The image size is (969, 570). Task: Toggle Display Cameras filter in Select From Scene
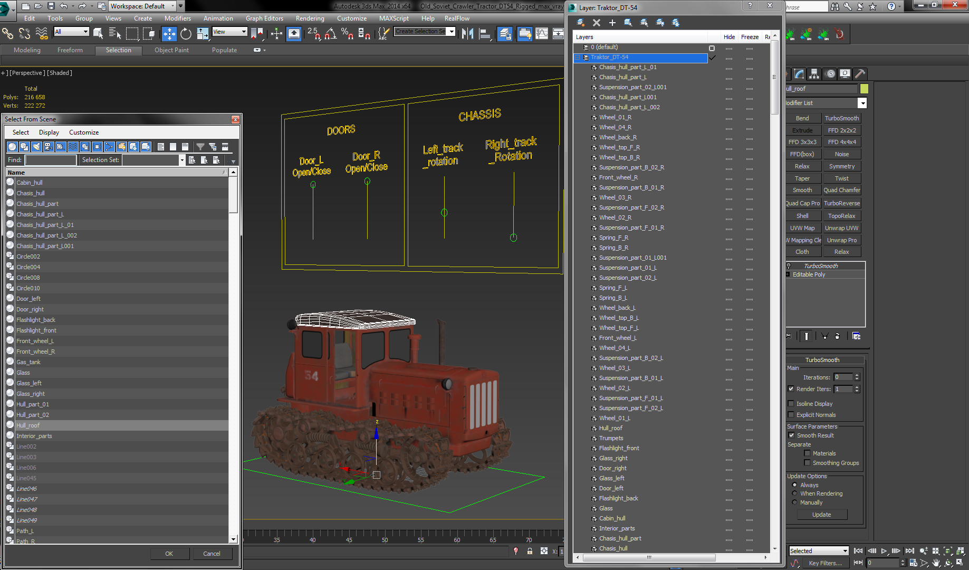coord(49,146)
